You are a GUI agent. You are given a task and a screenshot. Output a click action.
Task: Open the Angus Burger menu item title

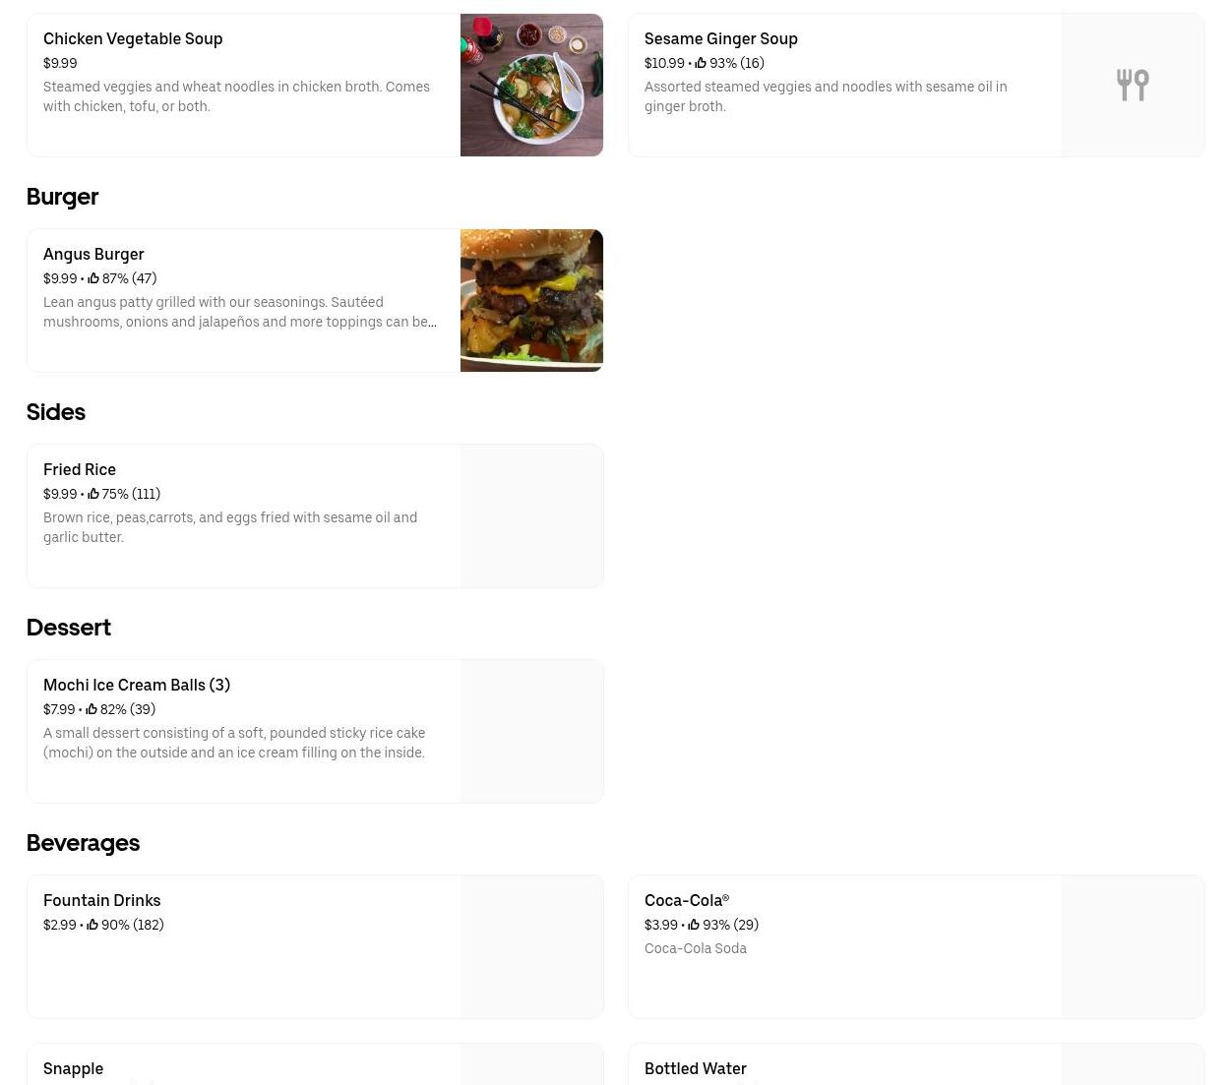[93, 254]
